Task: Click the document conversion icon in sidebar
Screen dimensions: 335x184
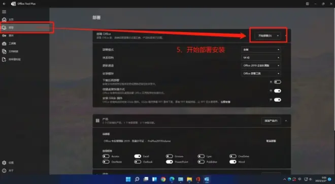Action: (x=4, y=51)
